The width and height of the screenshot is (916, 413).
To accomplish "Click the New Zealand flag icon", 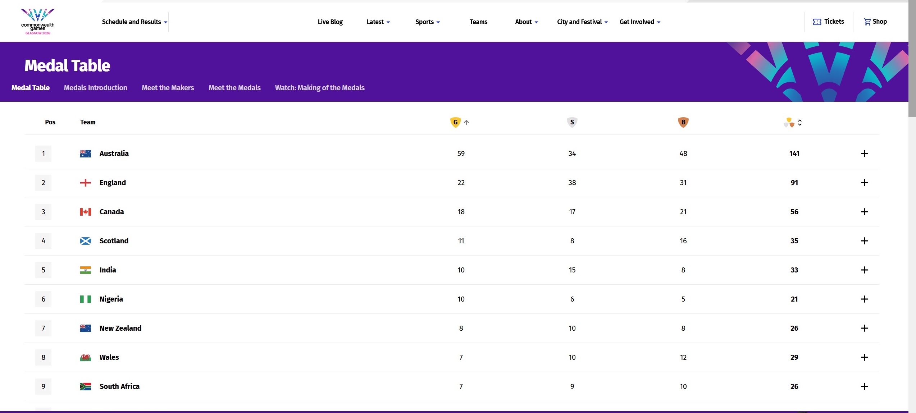I will point(86,328).
